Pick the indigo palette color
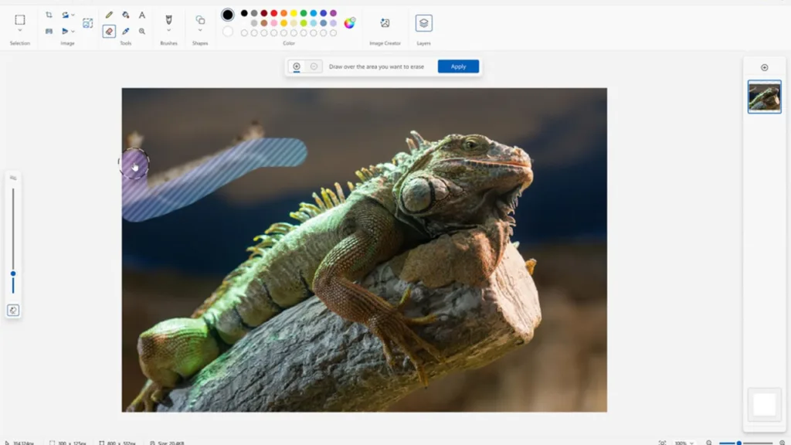This screenshot has width=791, height=445. (324, 13)
